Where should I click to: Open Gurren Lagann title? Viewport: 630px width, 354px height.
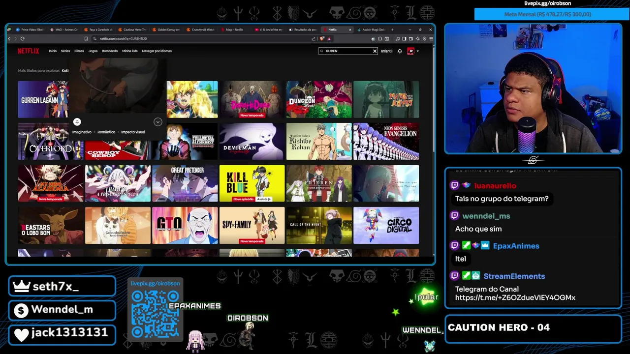(43, 100)
